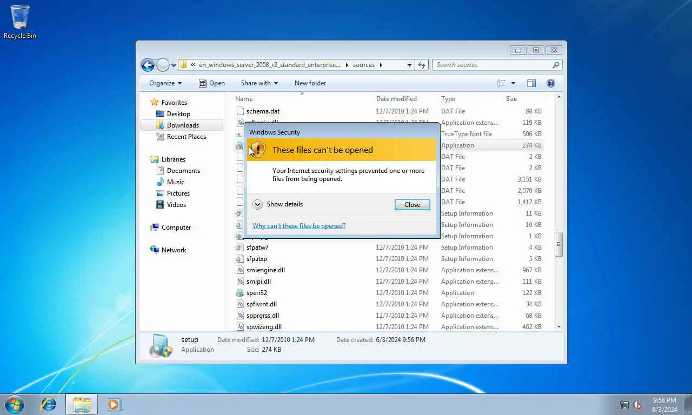Click the Forward navigation arrow
This screenshot has height=415, width=692.
[x=163, y=65]
